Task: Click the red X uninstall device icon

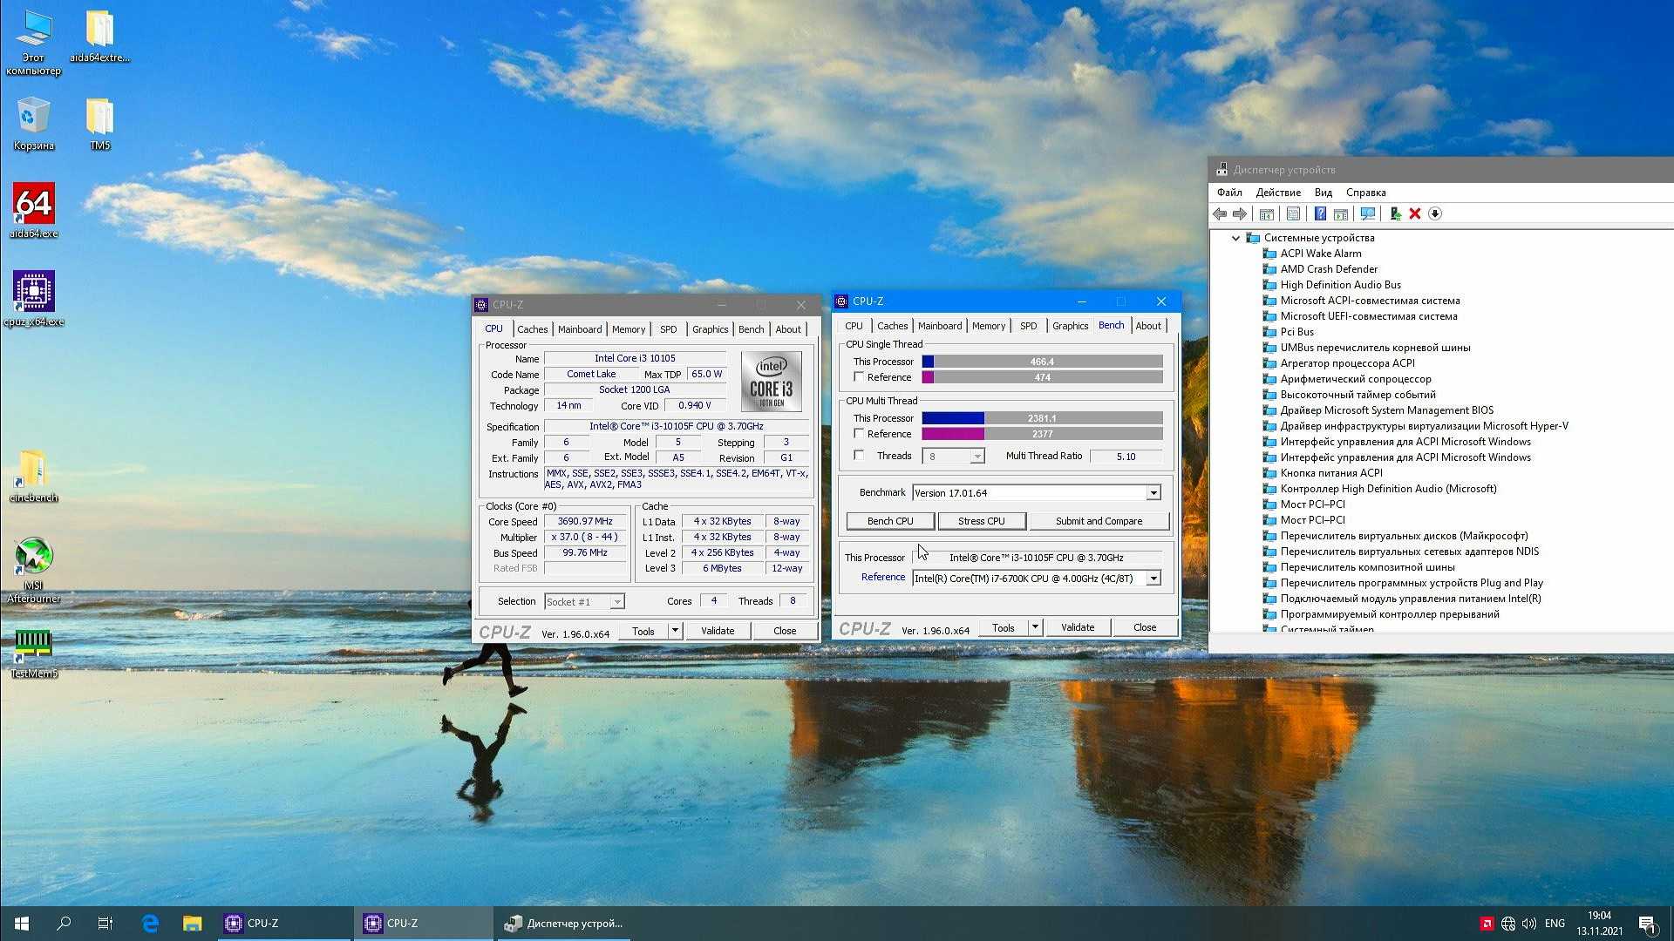Action: 1415,213
